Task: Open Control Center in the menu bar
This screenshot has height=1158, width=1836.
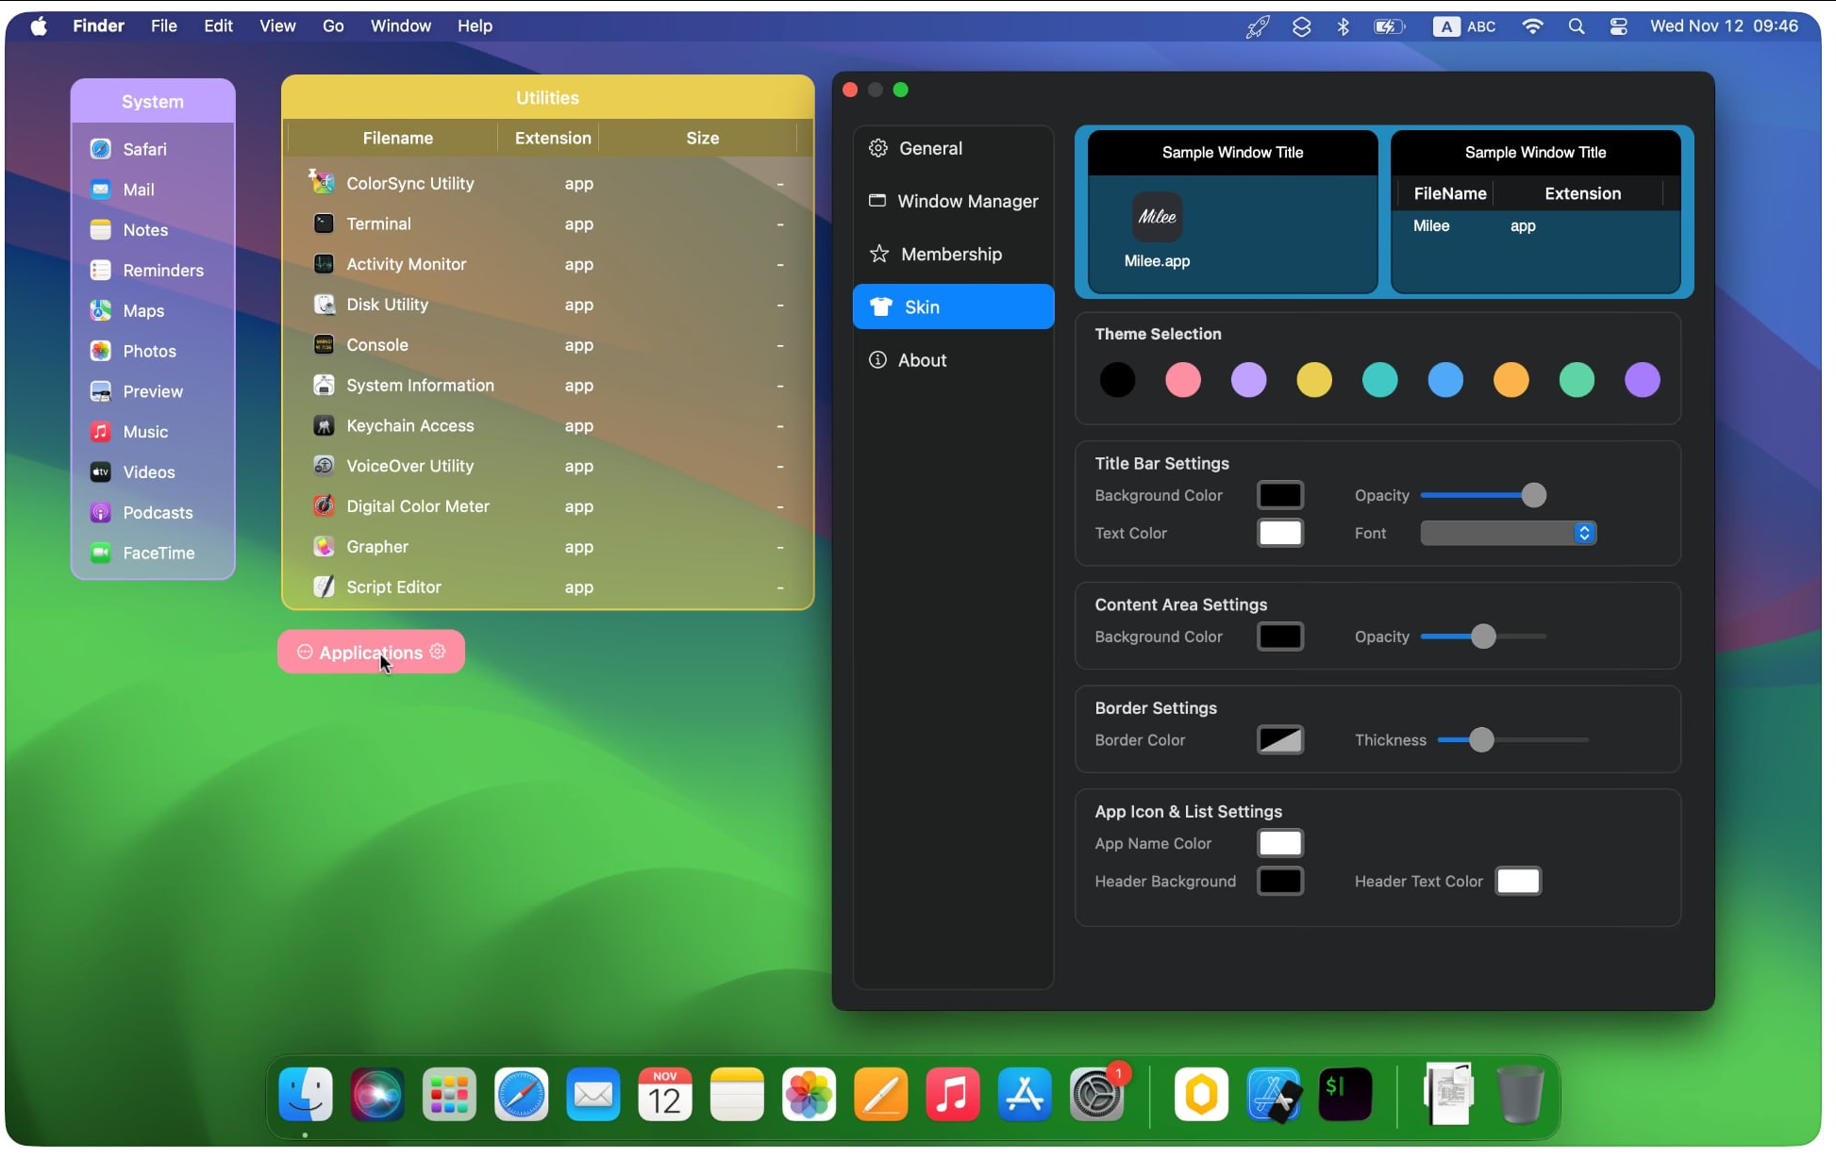Action: tap(1618, 26)
